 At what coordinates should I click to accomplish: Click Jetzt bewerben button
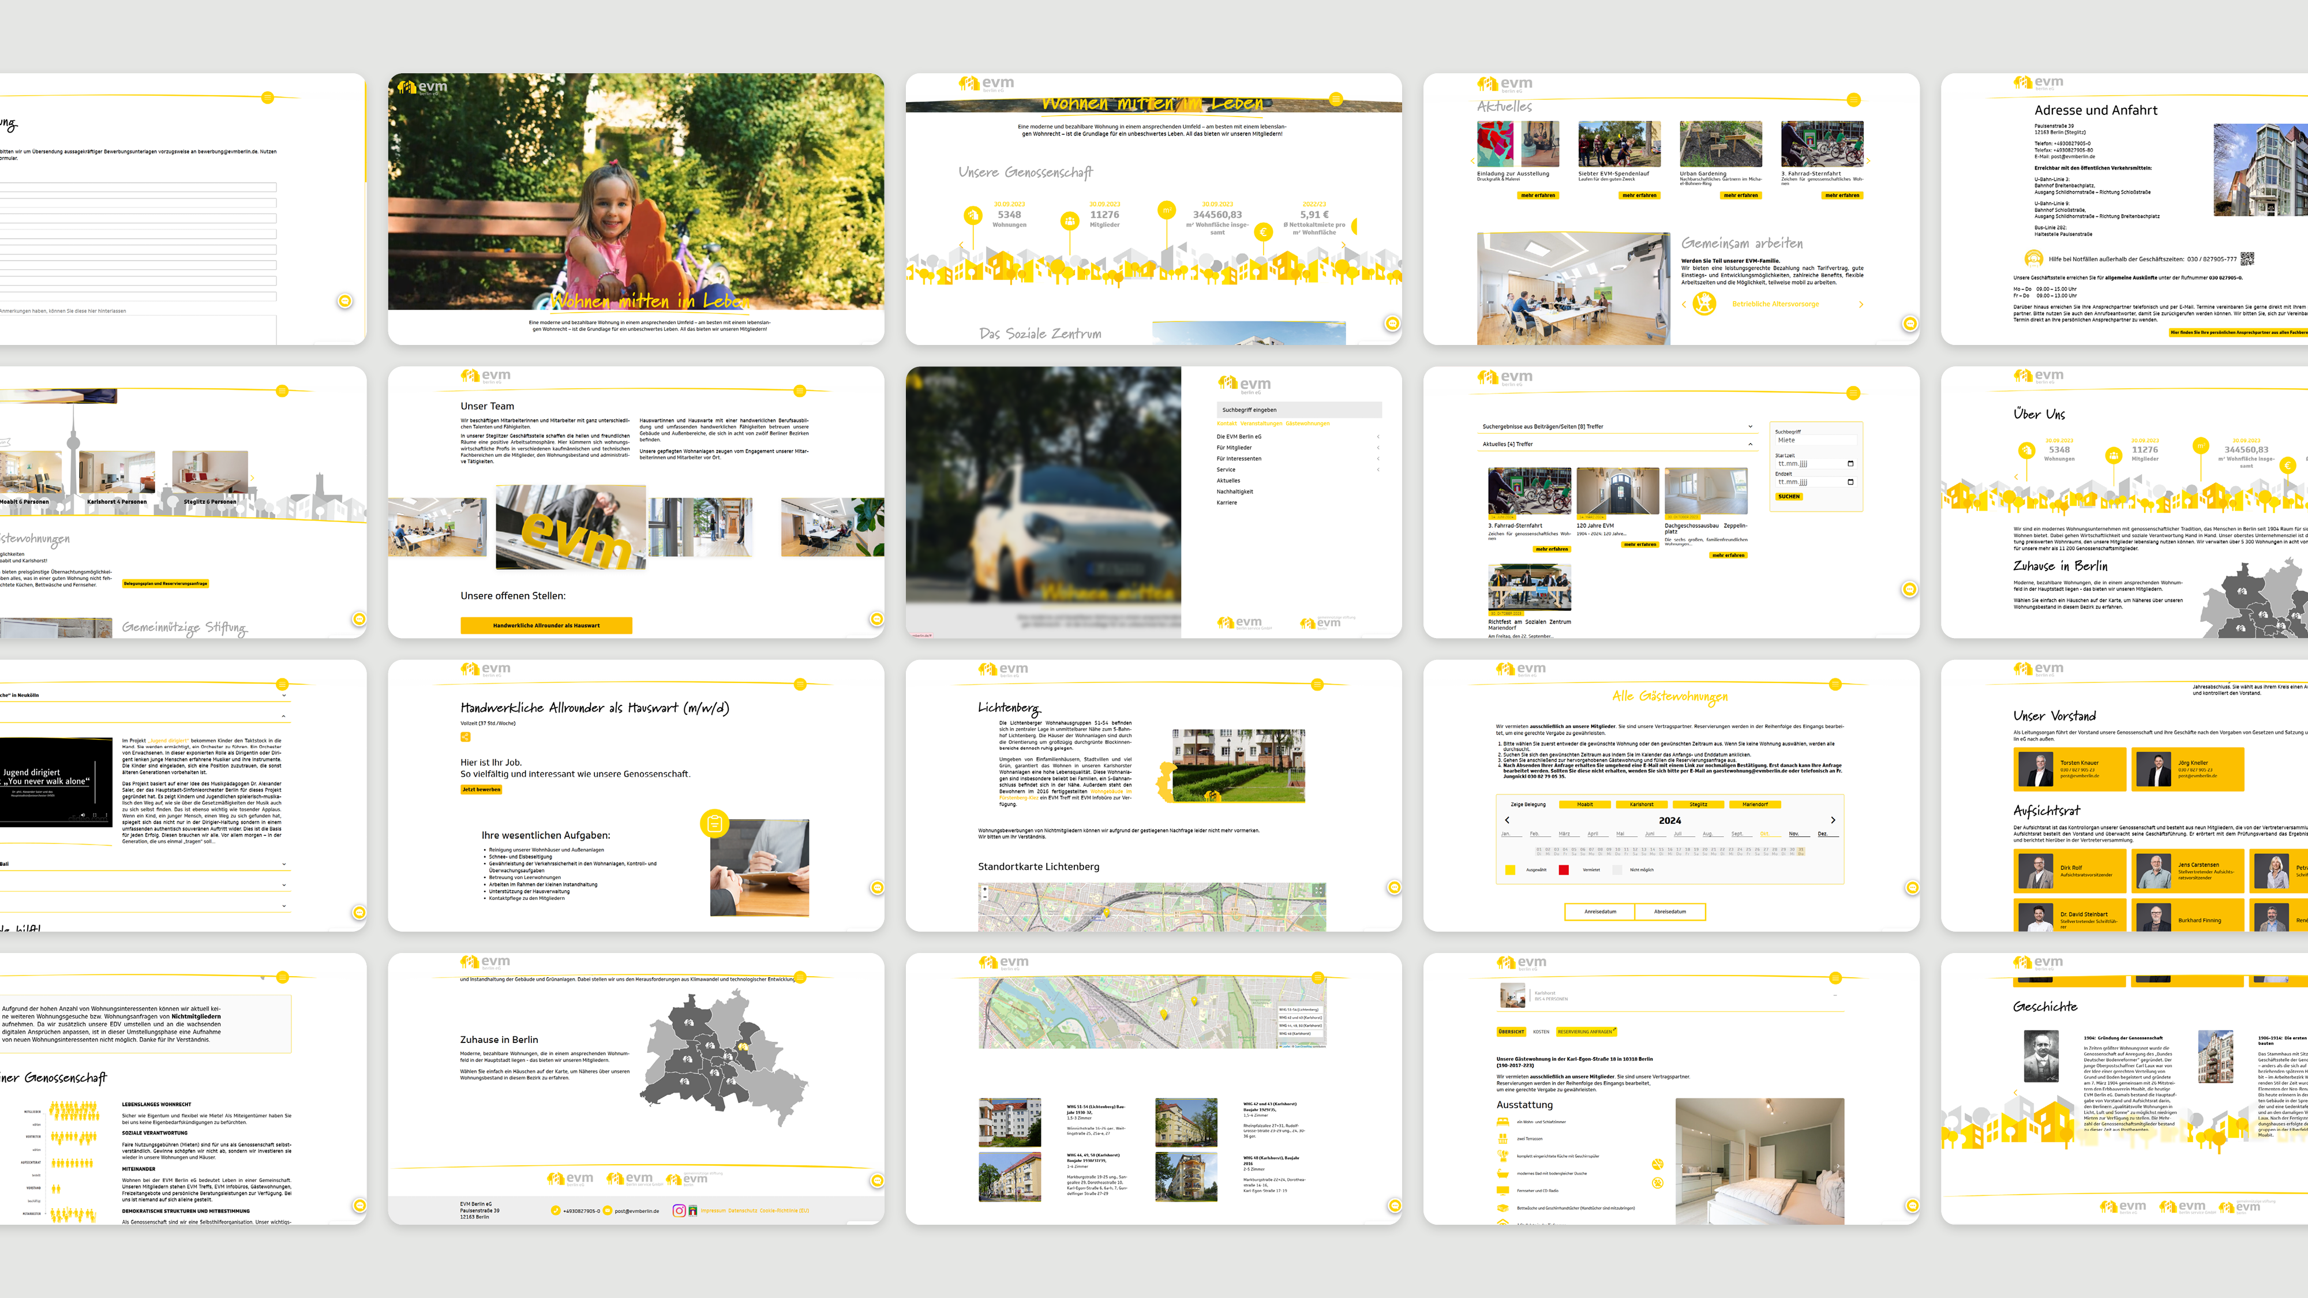[x=481, y=789]
